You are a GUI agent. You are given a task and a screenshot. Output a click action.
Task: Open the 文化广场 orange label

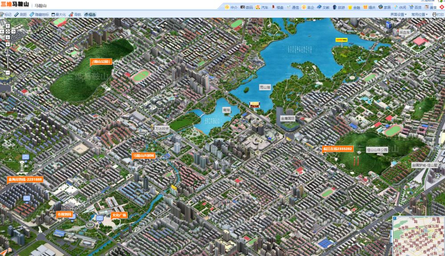pyautogui.click(x=119, y=215)
